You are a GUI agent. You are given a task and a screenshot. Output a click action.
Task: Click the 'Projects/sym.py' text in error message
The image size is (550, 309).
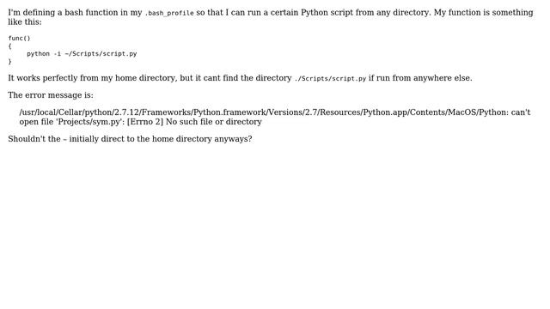click(x=90, y=122)
